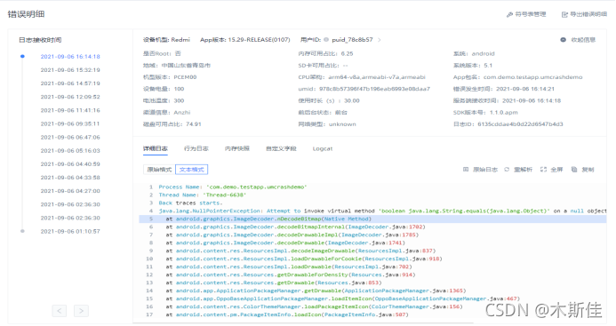Click OppoBaseApplicationPackageManager.loadItemIcon line
This screenshot has width=616, height=326.
coord(342,298)
